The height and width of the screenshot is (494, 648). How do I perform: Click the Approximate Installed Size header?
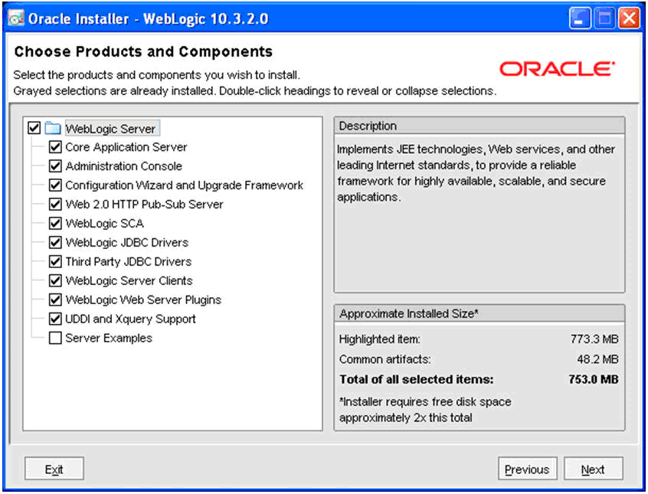coord(479,313)
